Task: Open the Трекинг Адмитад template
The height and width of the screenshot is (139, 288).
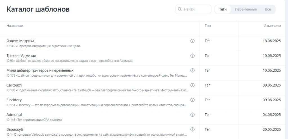Action: (x=21, y=56)
